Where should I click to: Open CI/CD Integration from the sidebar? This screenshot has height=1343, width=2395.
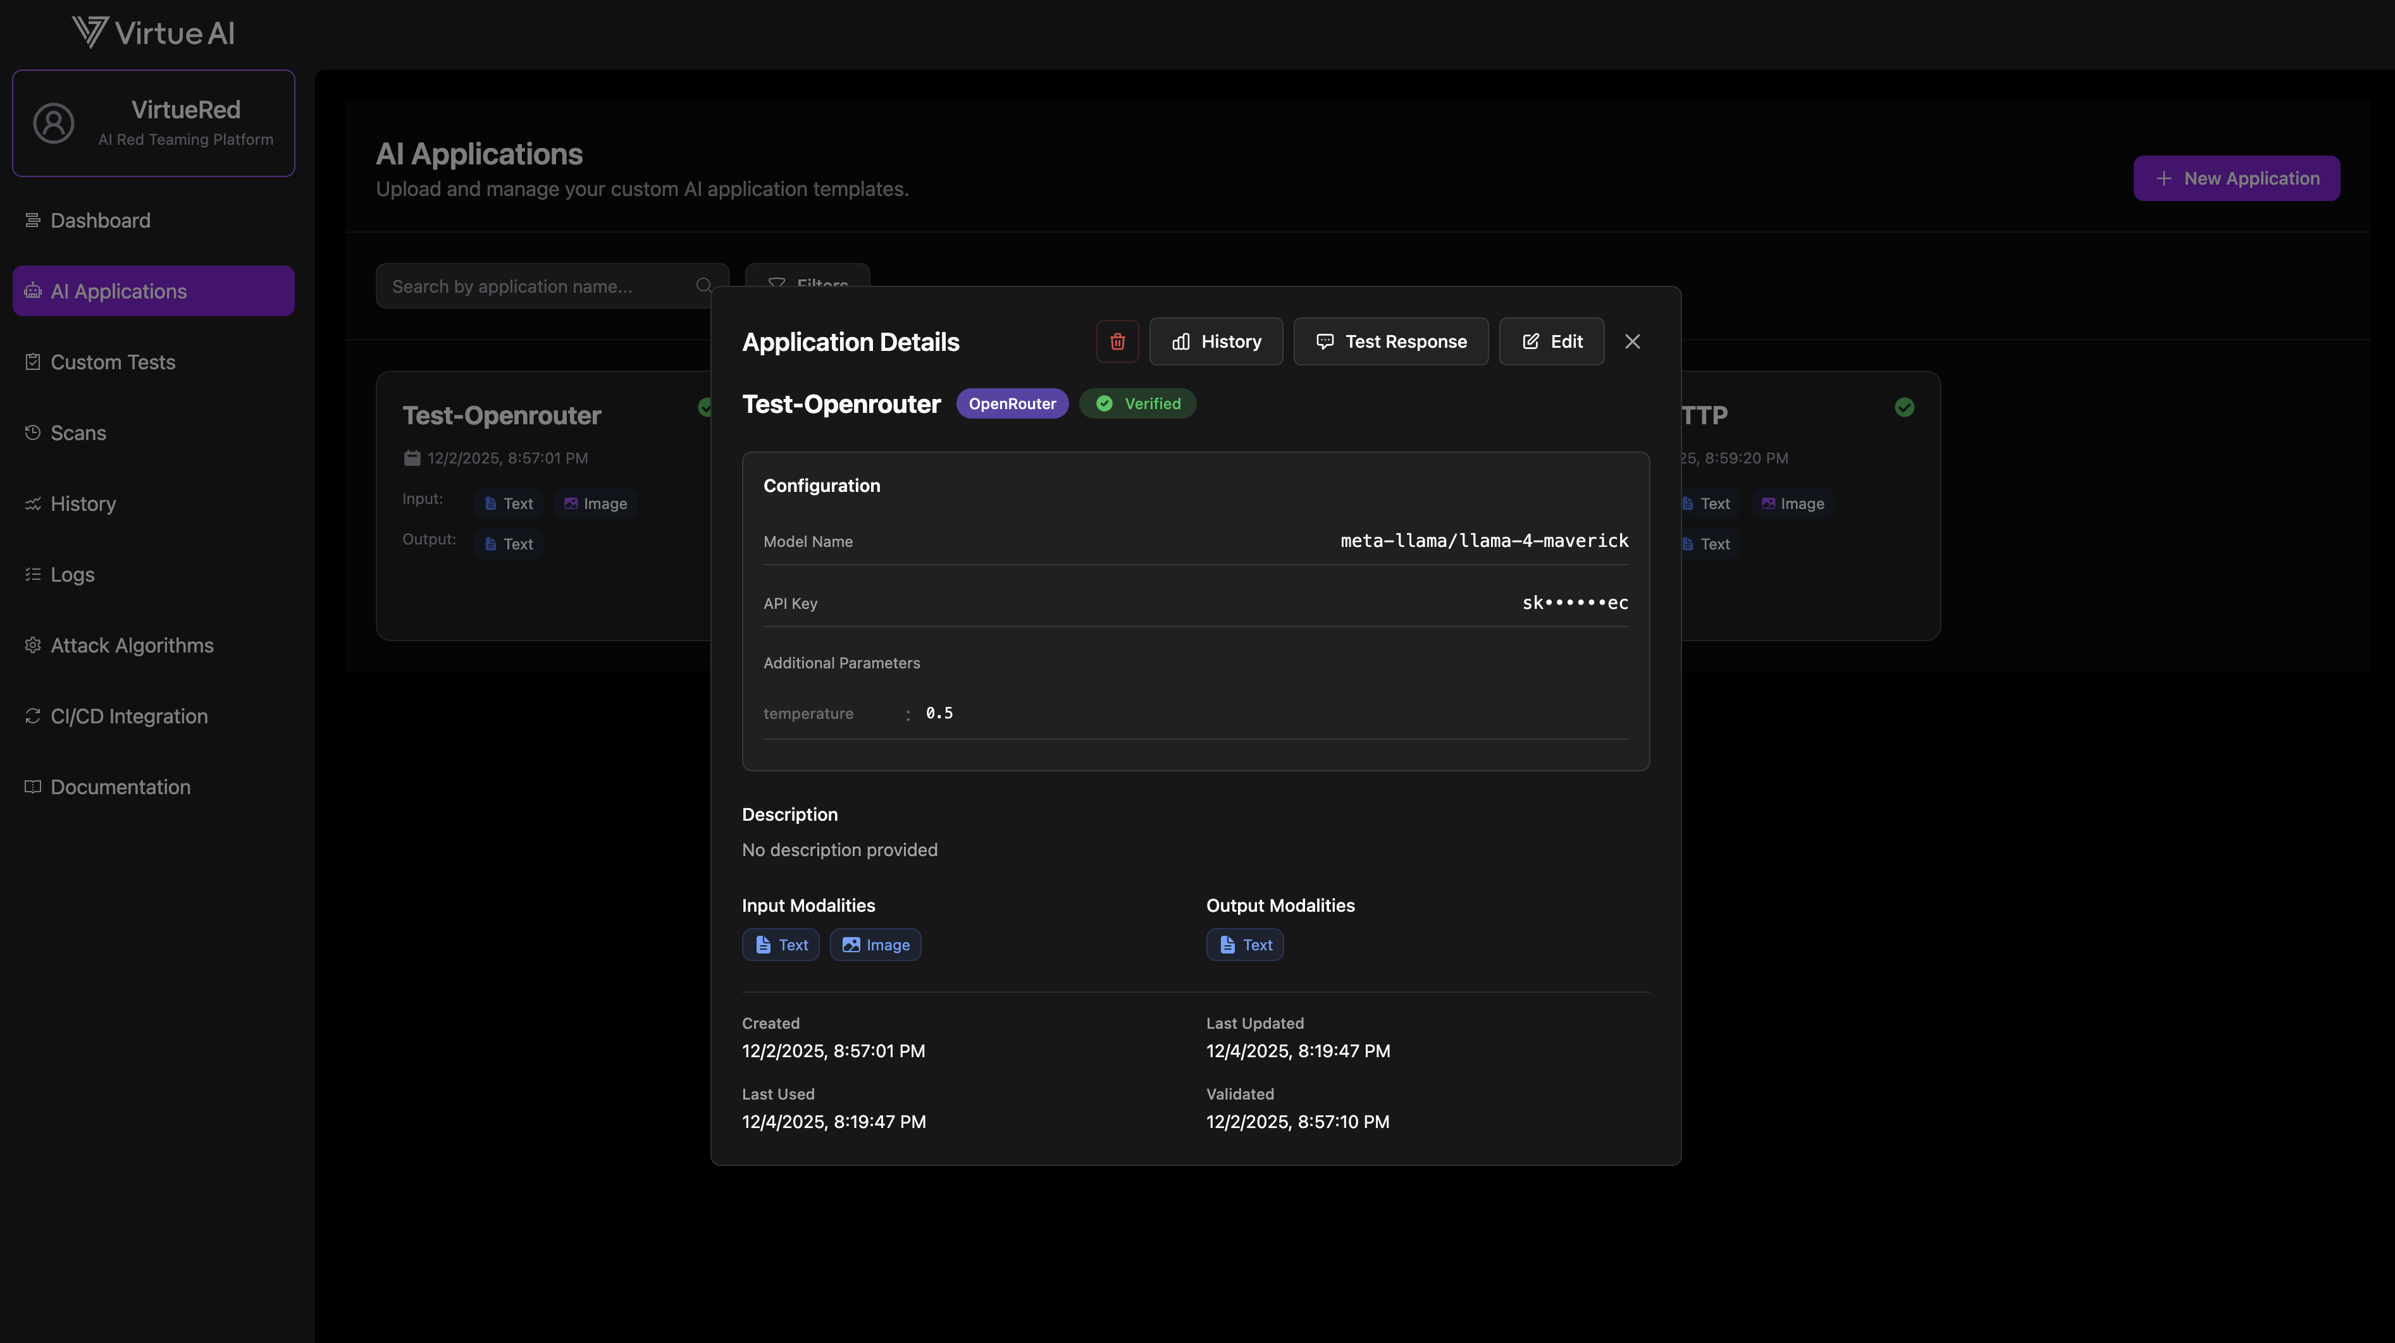pos(128,716)
